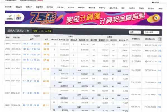Click the 超级大乐透历史开奖 heading
The height and width of the screenshot is (112, 167).
[18, 31]
